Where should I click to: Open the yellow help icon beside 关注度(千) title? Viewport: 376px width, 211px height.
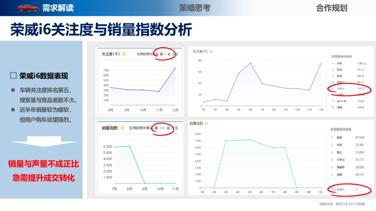pos(124,54)
